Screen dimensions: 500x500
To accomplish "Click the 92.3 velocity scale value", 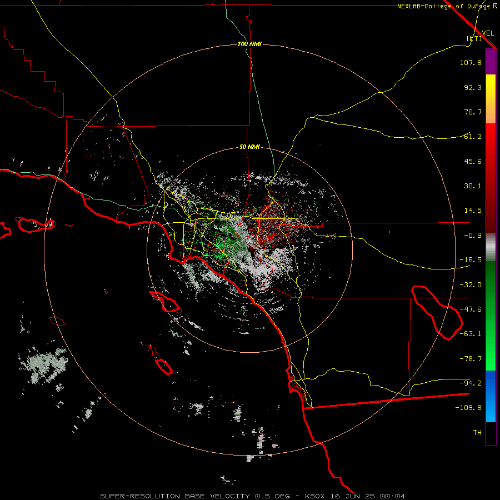I will (x=473, y=87).
